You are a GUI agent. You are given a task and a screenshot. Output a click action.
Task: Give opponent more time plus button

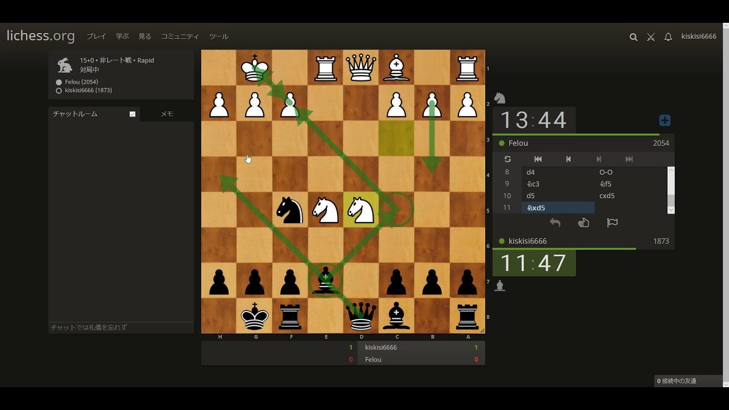pyautogui.click(x=665, y=120)
